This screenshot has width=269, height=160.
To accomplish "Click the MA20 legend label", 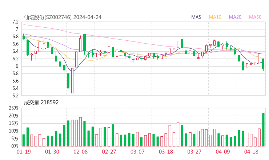I will click(x=235, y=17).
